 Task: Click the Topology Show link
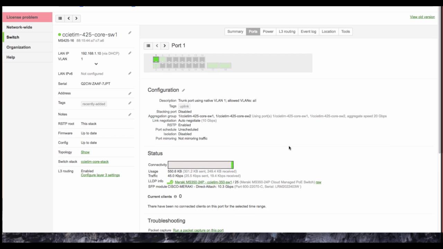click(85, 152)
